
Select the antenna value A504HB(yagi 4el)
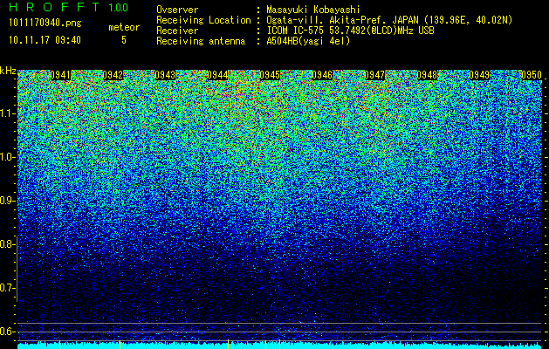(x=308, y=41)
